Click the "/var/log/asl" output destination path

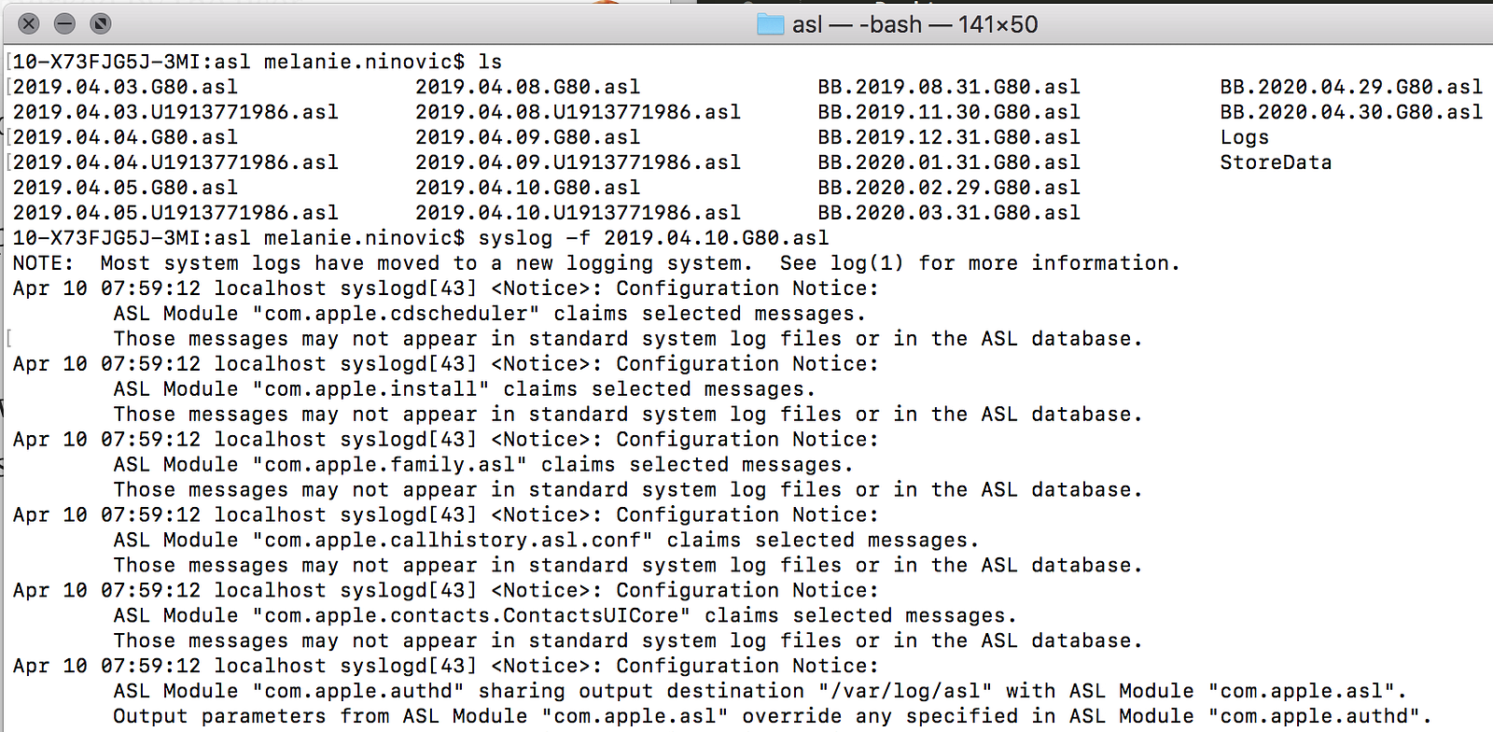(905, 692)
